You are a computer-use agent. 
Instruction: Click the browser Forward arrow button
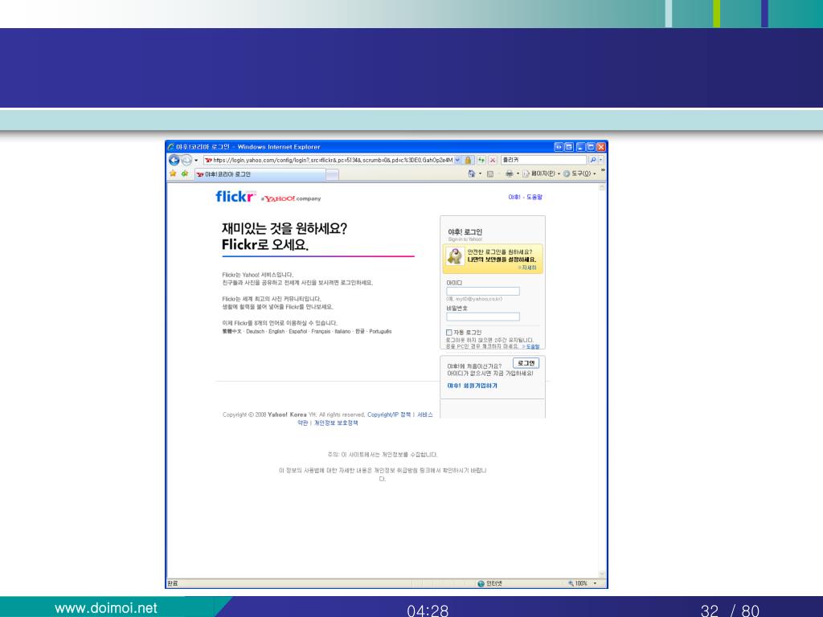point(186,160)
